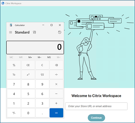Click the multiply operator key
Viewport: 135px width, 123px height.
point(56,84)
